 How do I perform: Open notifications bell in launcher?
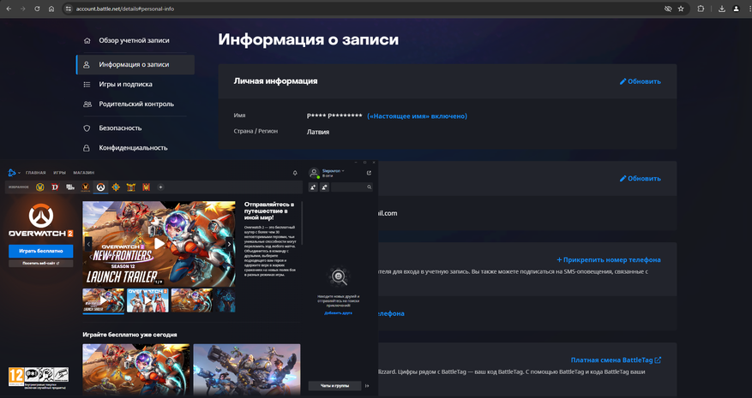295,173
